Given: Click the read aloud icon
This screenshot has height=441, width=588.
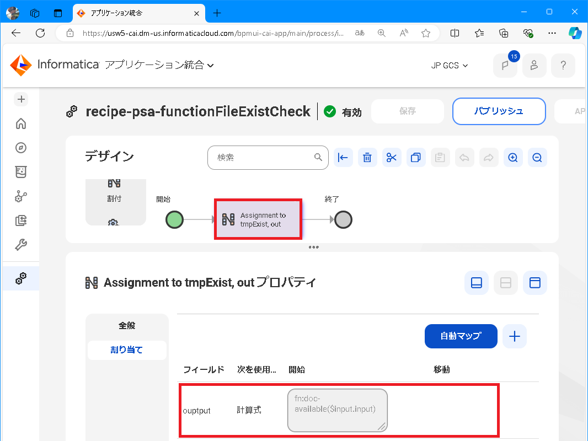Looking at the screenshot, I should [x=404, y=33].
